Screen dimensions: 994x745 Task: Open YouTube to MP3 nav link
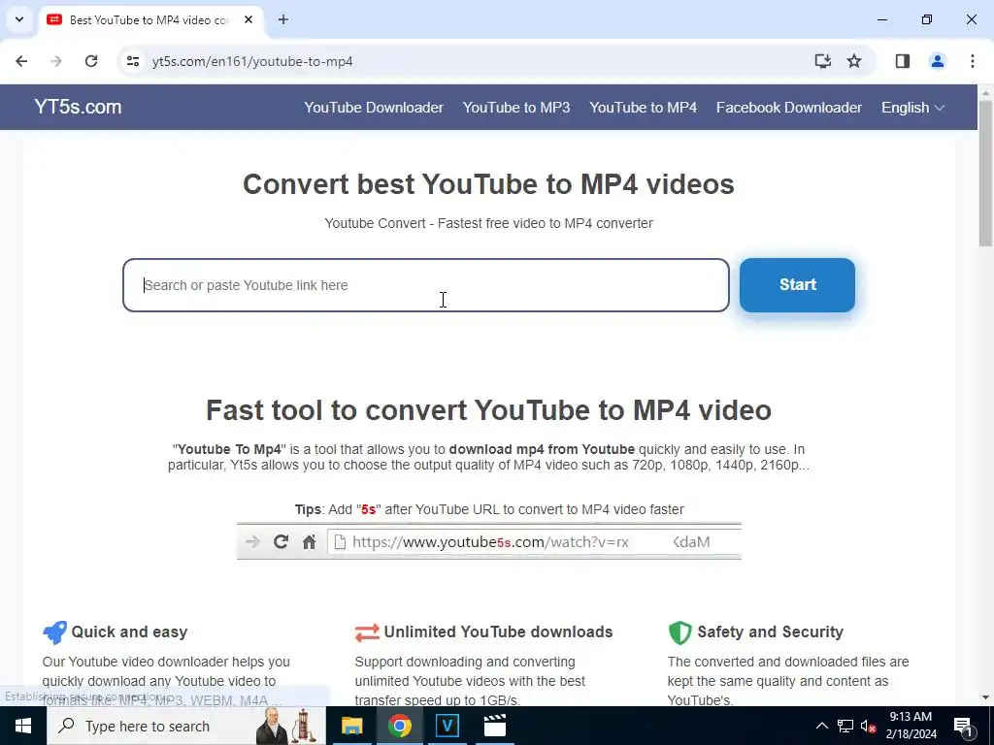pos(516,108)
